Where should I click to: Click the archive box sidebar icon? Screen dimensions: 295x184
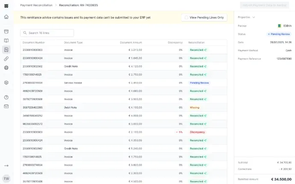click(6, 32)
